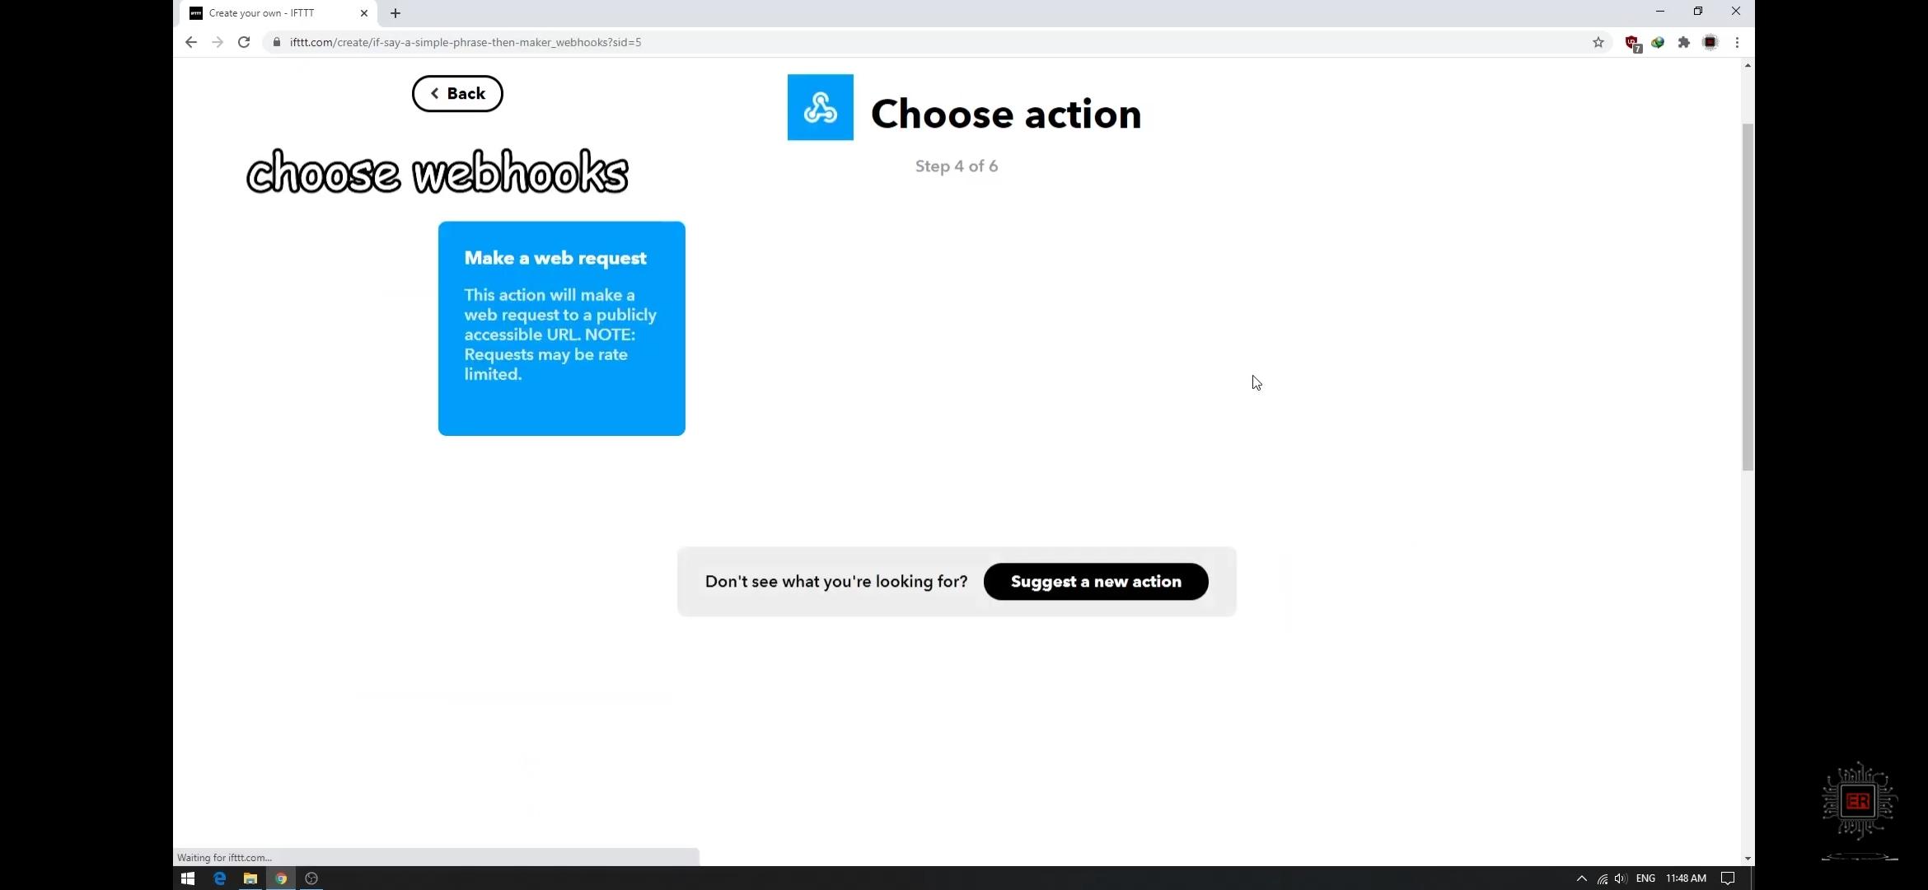Open the Extensions puzzle-piece menu
This screenshot has width=1928, height=890.
[x=1684, y=42]
